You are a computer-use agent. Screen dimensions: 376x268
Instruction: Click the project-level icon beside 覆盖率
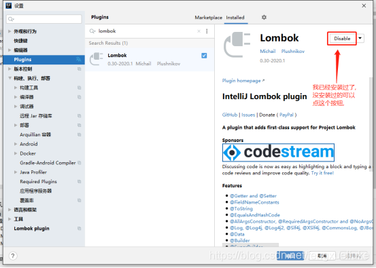pyautogui.click(x=79, y=201)
